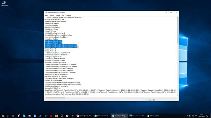Click the line AudioQualityLevel=0
The height and width of the screenshot is (118, 211).
click(x=53, y=57)
